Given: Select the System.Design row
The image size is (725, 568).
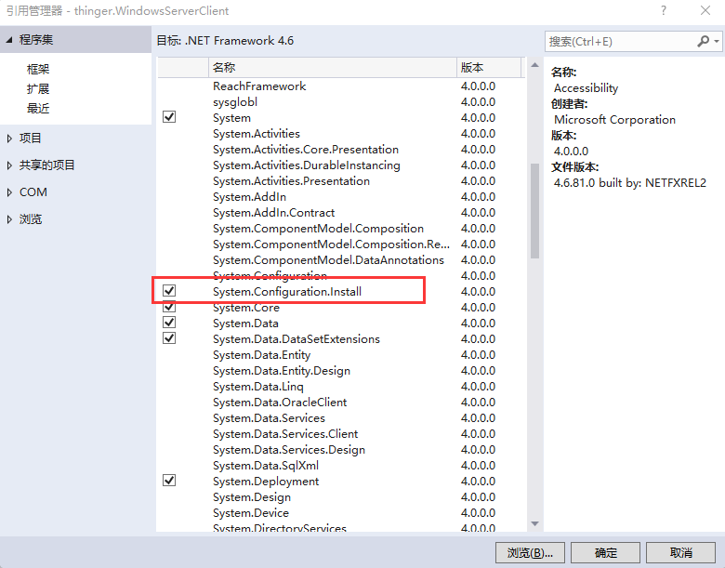Looking at the screenshot, I should [x=341, y=496].
